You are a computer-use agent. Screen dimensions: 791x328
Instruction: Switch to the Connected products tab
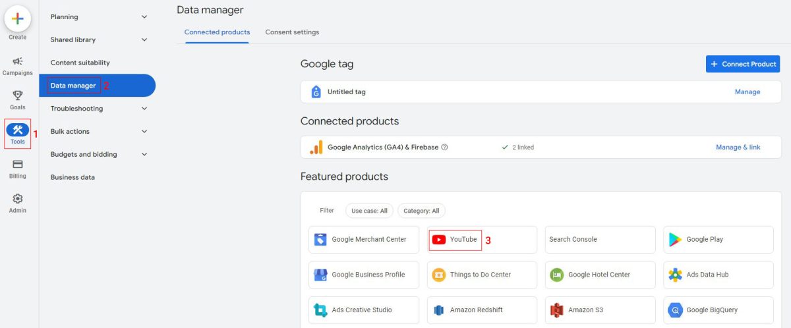point(217,32)
